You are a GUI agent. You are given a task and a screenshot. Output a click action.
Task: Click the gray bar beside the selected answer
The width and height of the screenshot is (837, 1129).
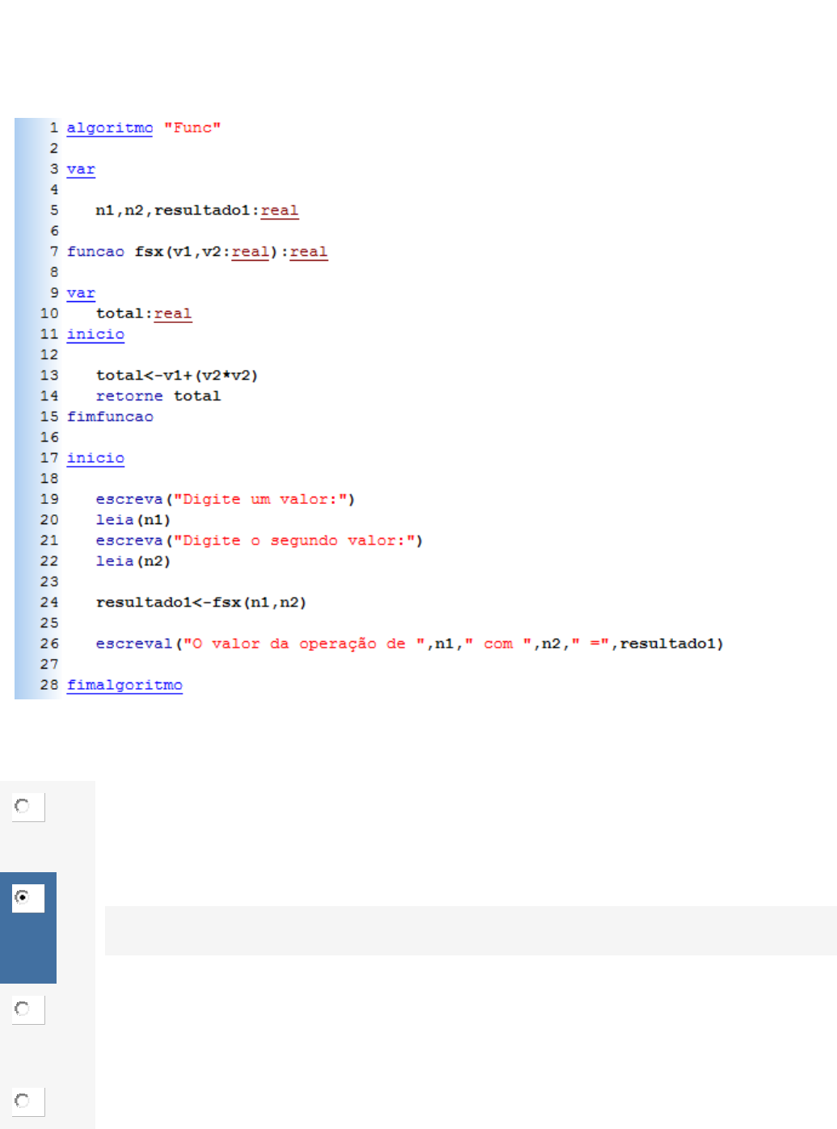pos(470,930)
